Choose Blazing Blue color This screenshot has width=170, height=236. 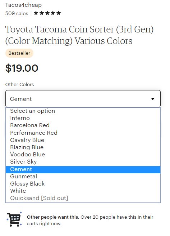(83, 147)
